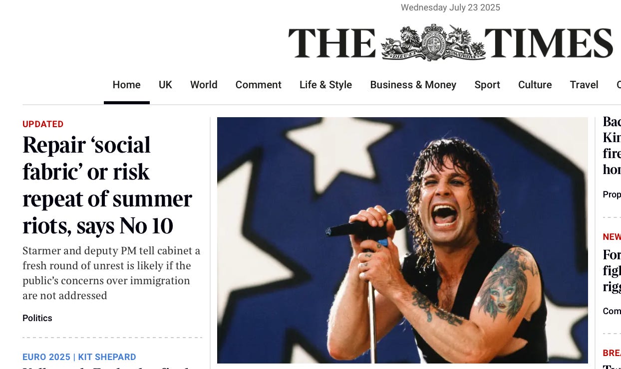Click TIMES wordmark in masthead
Viewport: 621px width, 369px height.
[549, 43]
